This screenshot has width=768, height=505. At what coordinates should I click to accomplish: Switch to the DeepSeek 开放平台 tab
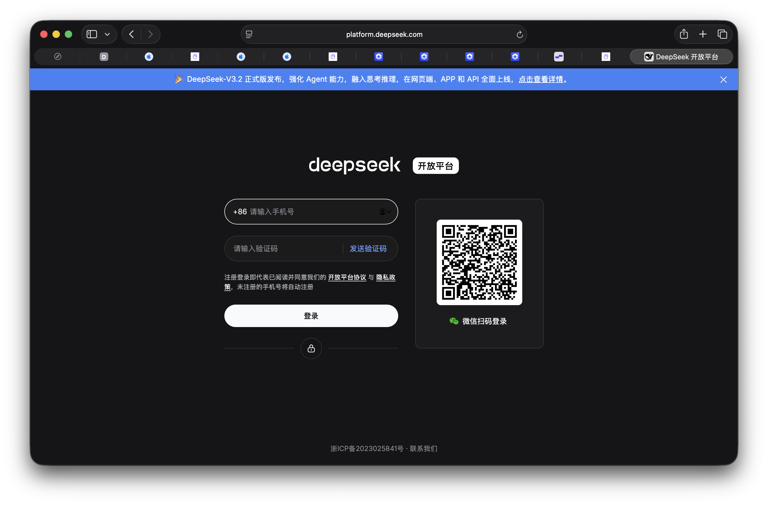point(681,56)
